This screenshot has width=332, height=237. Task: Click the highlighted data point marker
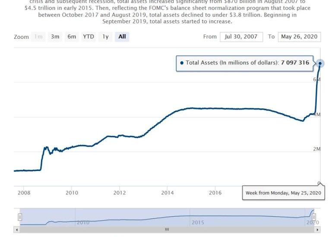click(x=320, y=63)
